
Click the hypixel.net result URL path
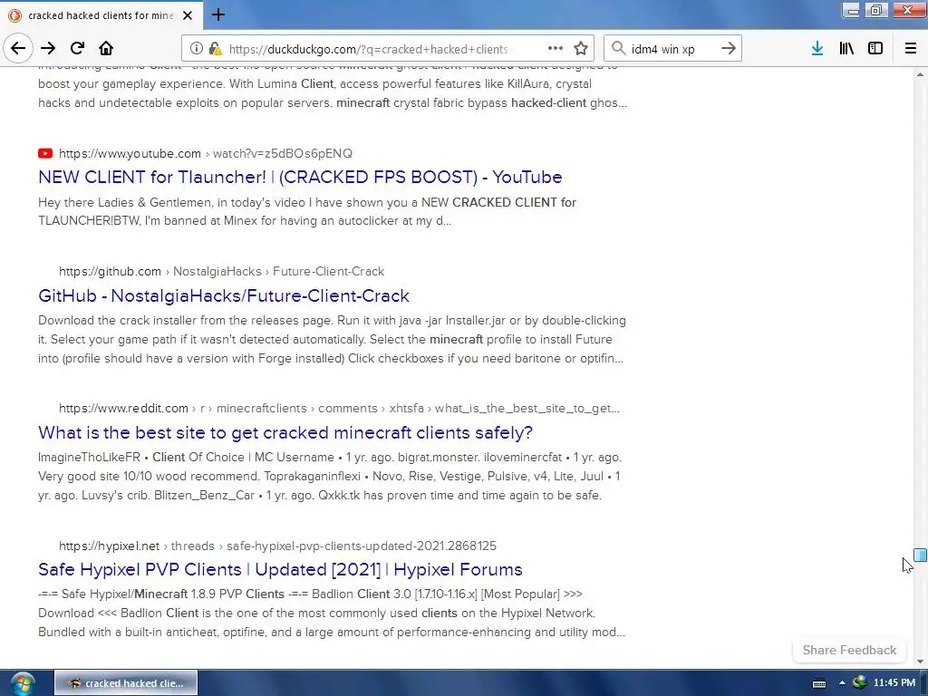(x=277, y=546)
